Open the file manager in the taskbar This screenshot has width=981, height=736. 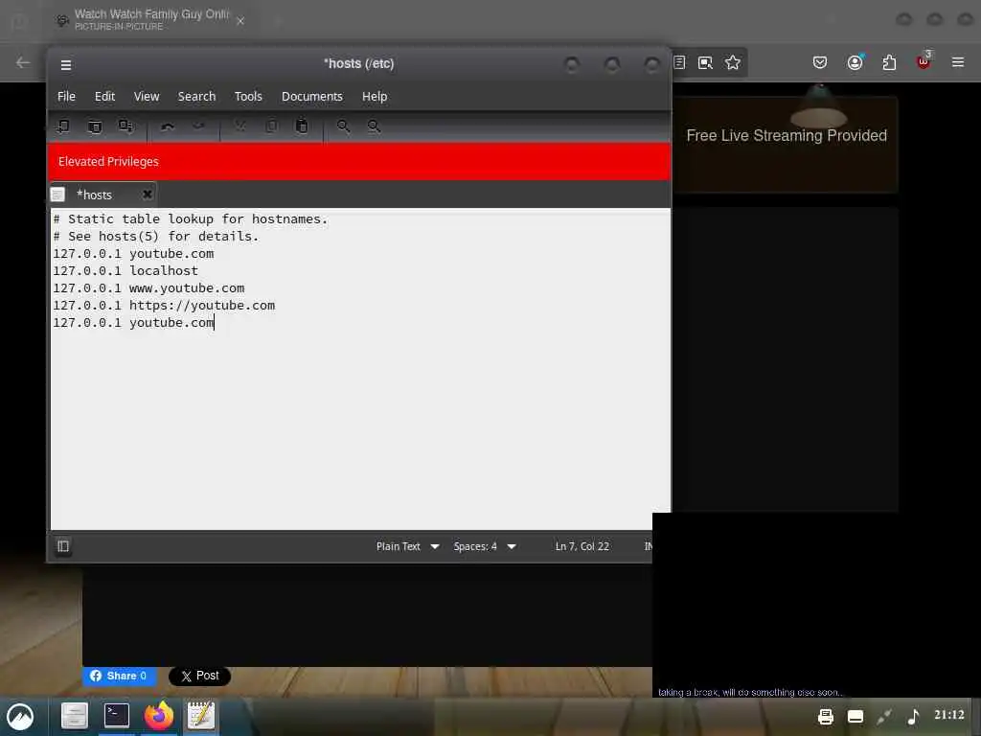[x=75, y=716]
